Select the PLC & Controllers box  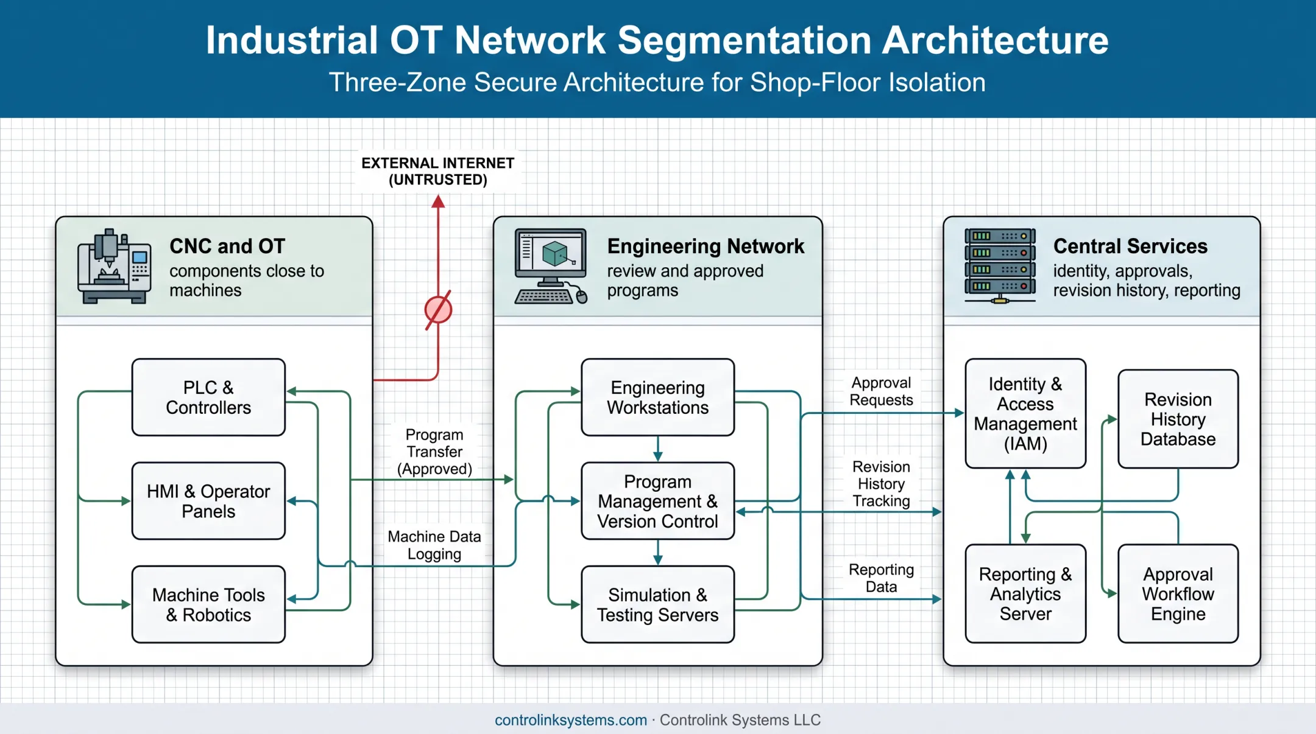(x=208, y=397)
